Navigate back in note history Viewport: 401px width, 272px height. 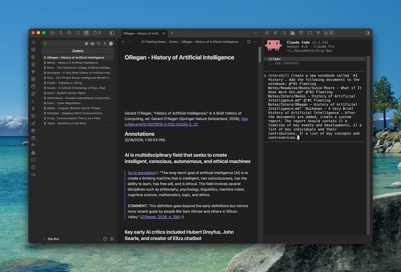click(123, 42)
